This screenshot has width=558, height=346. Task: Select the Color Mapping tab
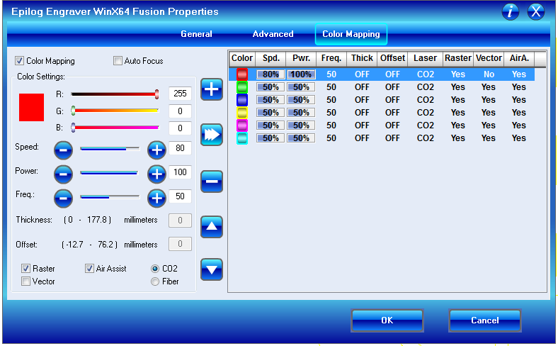point(351,34)
